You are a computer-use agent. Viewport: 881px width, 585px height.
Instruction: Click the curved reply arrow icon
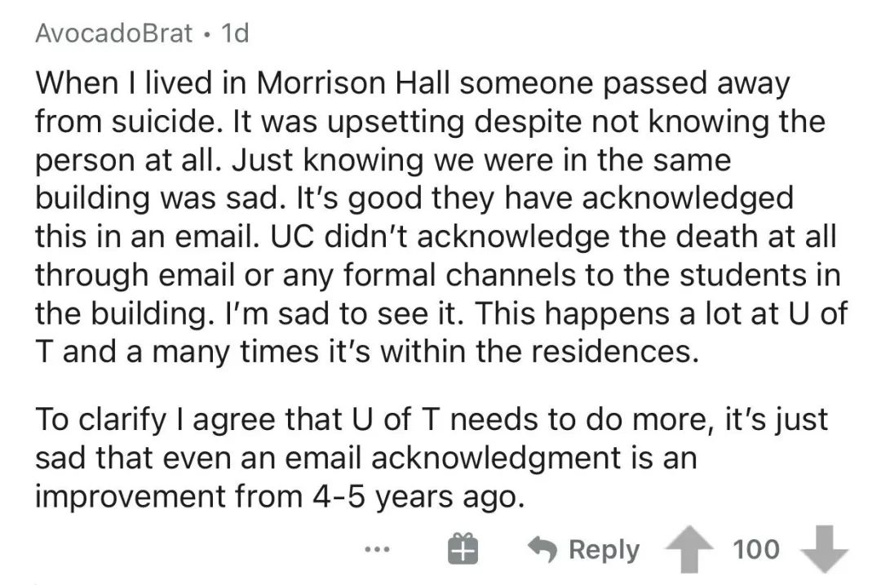tap(542, 550)
